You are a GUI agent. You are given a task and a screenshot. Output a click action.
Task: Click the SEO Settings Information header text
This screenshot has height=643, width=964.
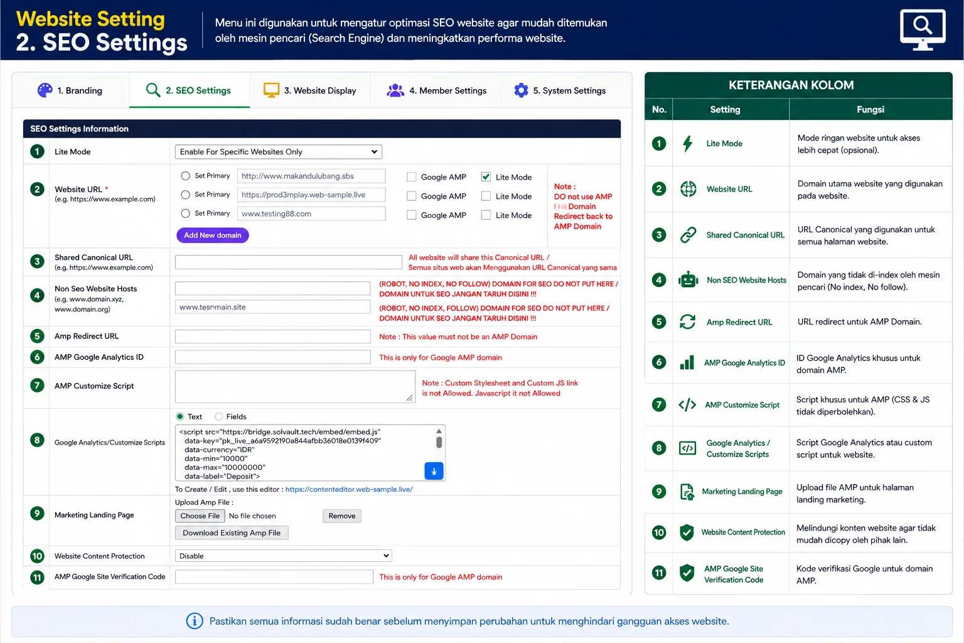[79, 129]
